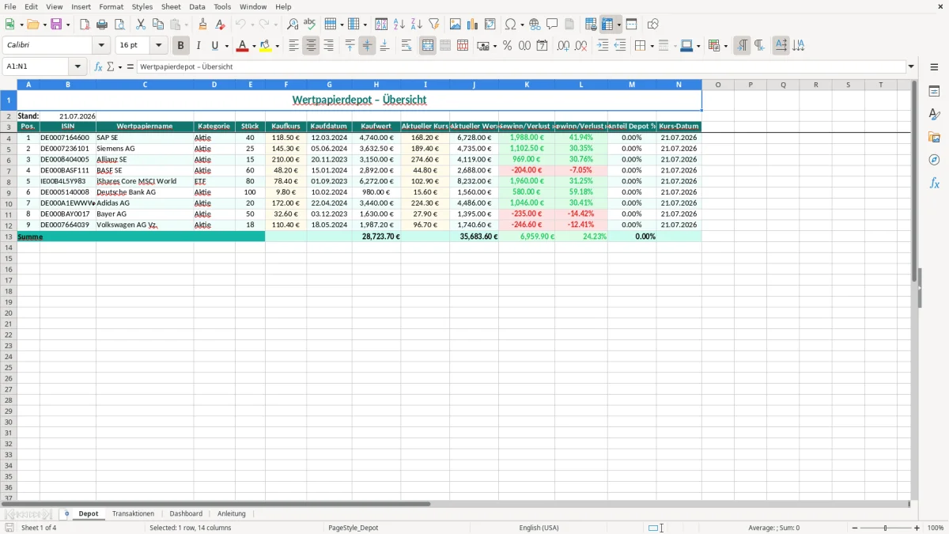The image size is (949, 534).
Task: Click PageStyle_Depot in status bar
Action: pyautogui.click(x=353, y=528)
